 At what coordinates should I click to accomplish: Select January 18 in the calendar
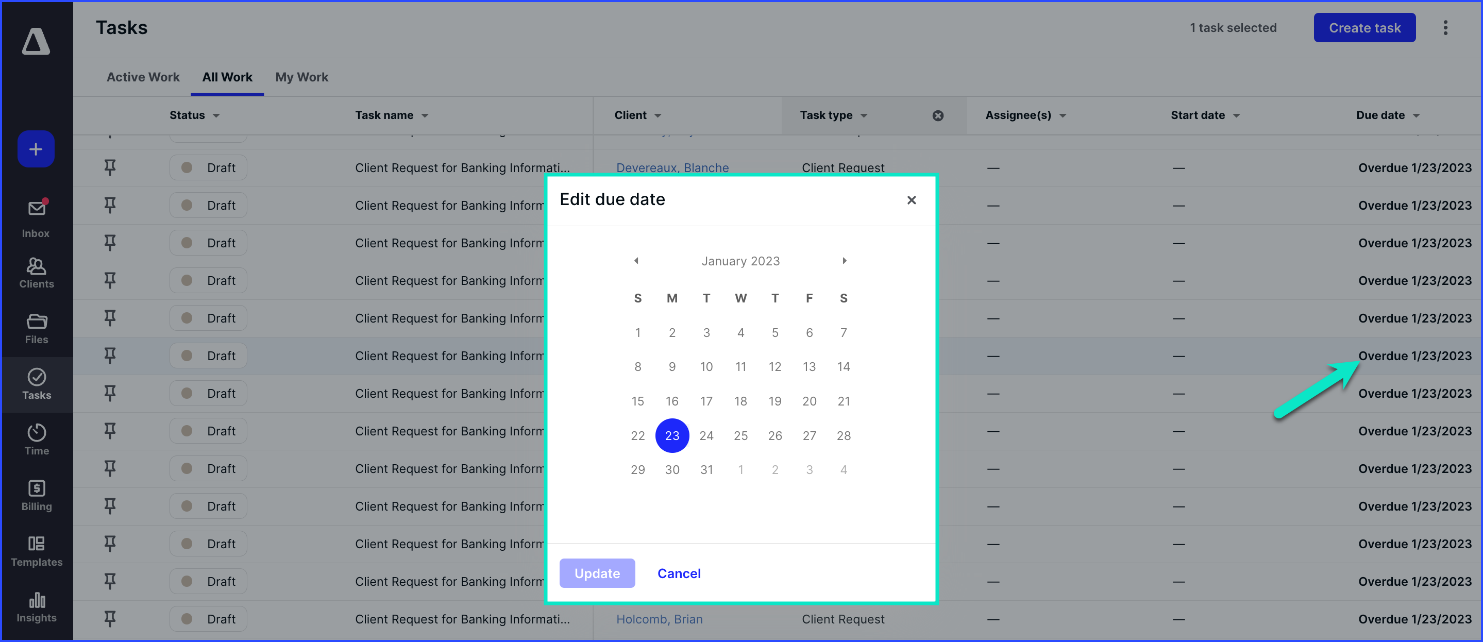740,401
